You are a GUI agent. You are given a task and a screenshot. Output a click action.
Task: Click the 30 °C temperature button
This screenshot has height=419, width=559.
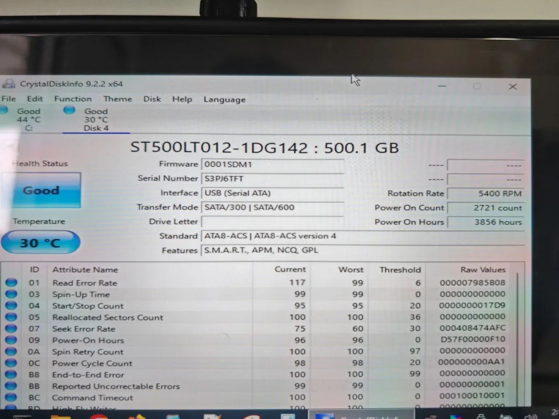pyautogui.click(x=40, y=242)
